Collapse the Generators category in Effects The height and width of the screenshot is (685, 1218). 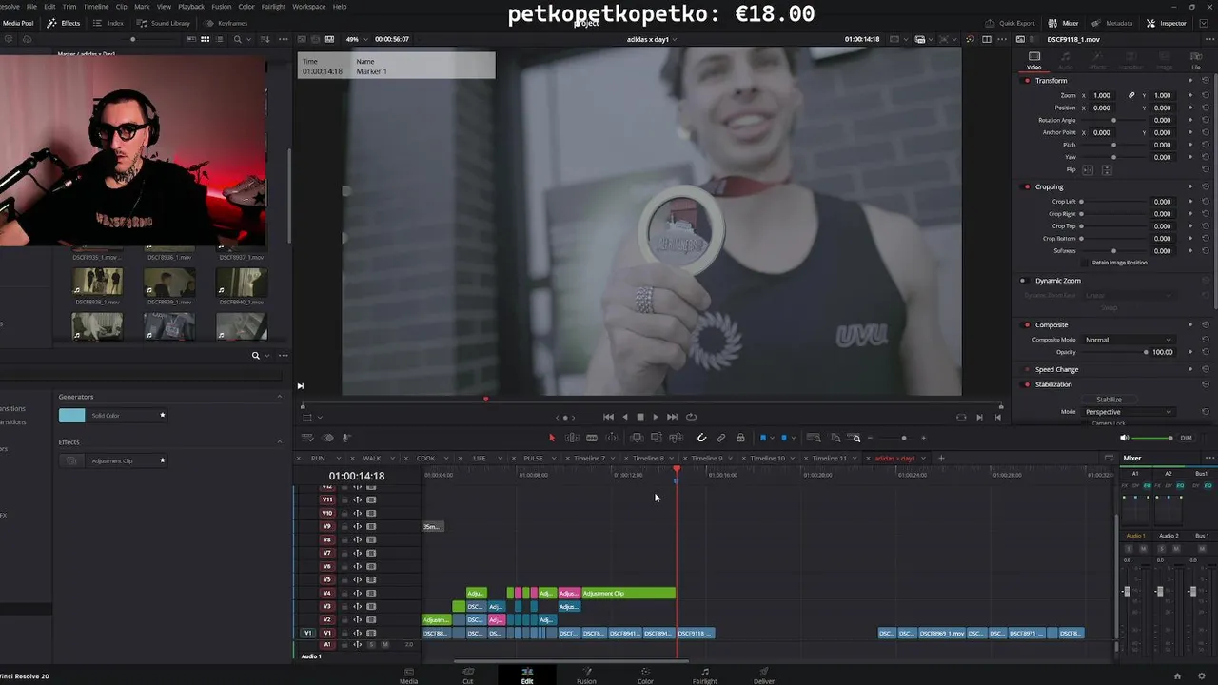280,397
